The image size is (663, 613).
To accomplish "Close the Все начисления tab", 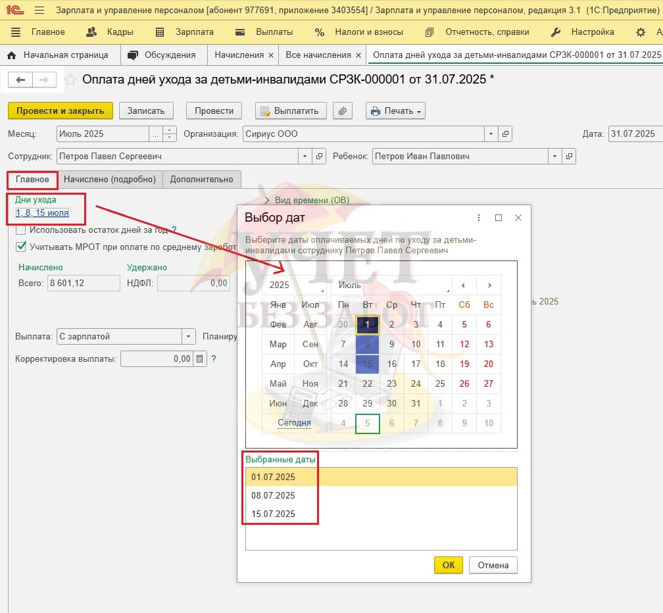I will (358, 55).
